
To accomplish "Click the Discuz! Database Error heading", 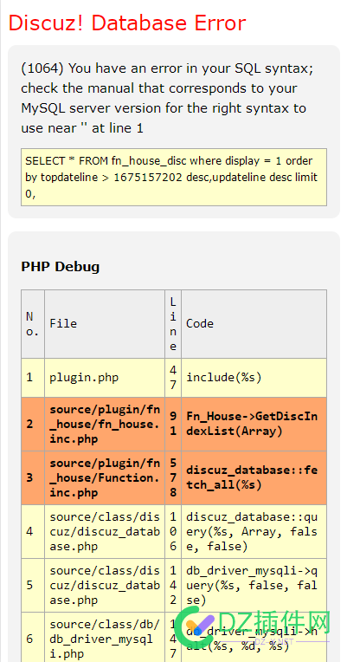I will click(127, 23).
